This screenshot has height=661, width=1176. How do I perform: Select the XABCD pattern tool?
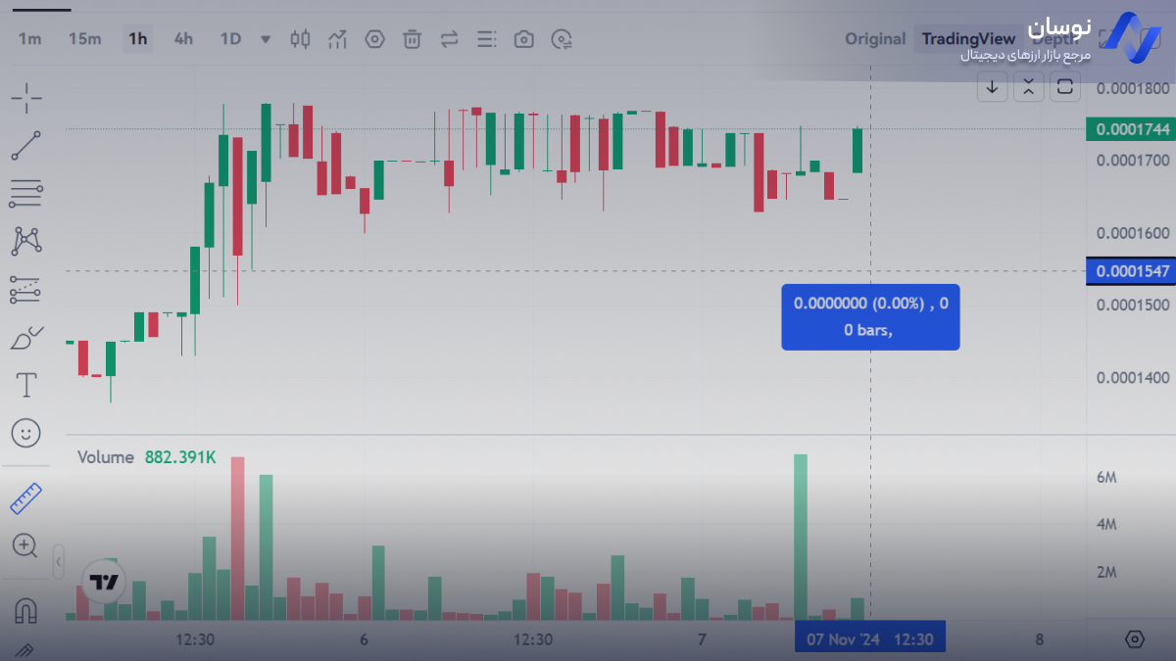(x=26, y=241)
